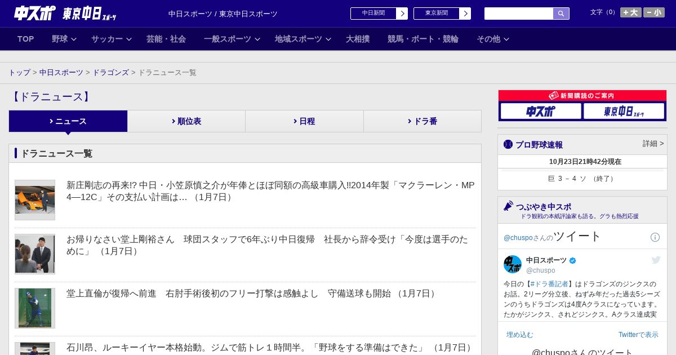Click the つぶやき中スポ megaphone icon
676x355 pixels.
pos(509,206)
